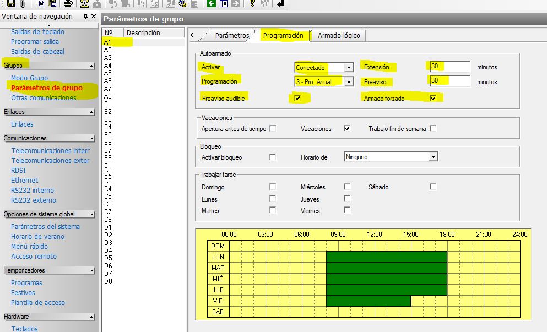Click the printer icon in toolbar
This screenshot has width=547, height=332.
coord(68,3)
